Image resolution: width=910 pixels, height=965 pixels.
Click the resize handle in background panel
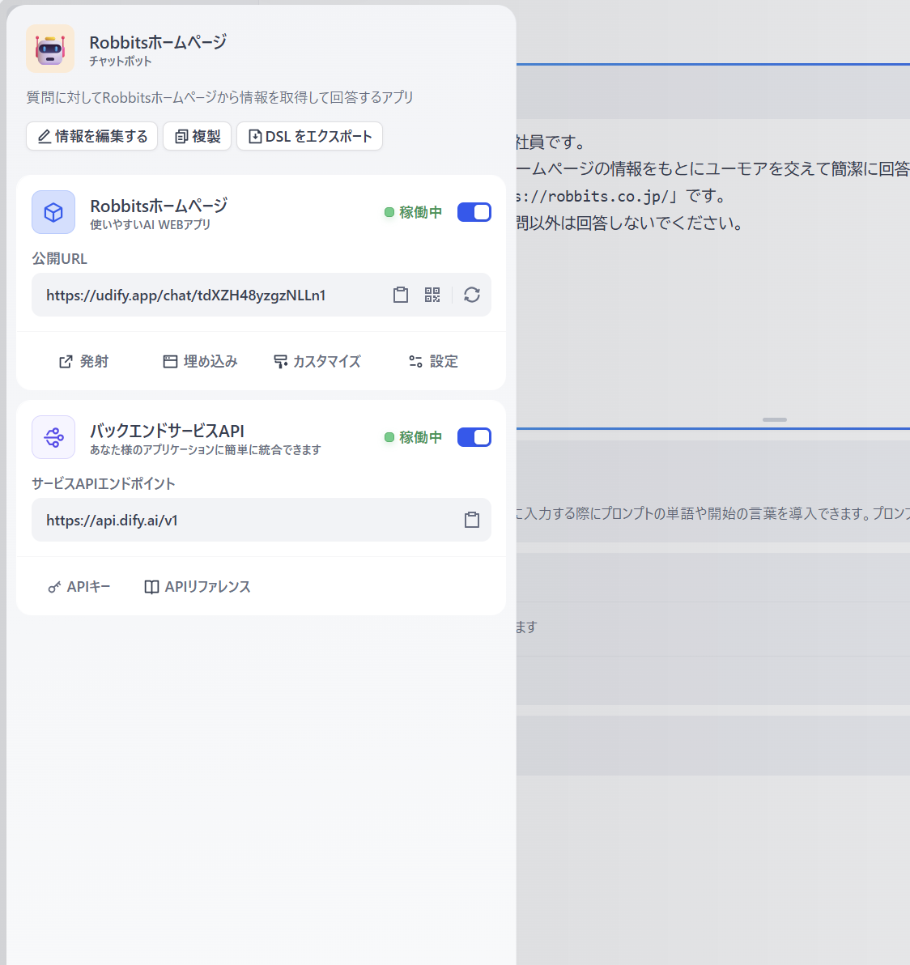(775, 419)
